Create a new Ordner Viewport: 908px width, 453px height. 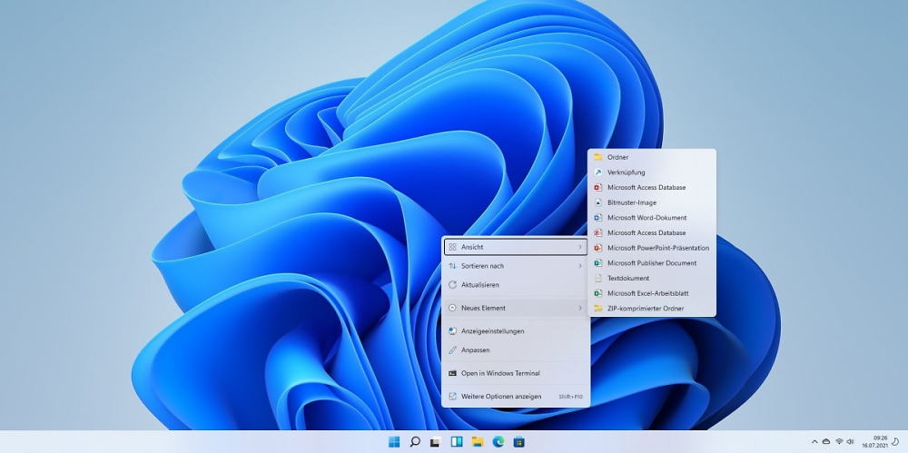point(651,157)
